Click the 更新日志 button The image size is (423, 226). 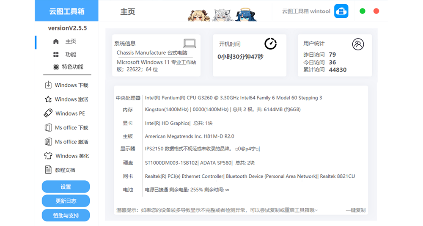66,201
